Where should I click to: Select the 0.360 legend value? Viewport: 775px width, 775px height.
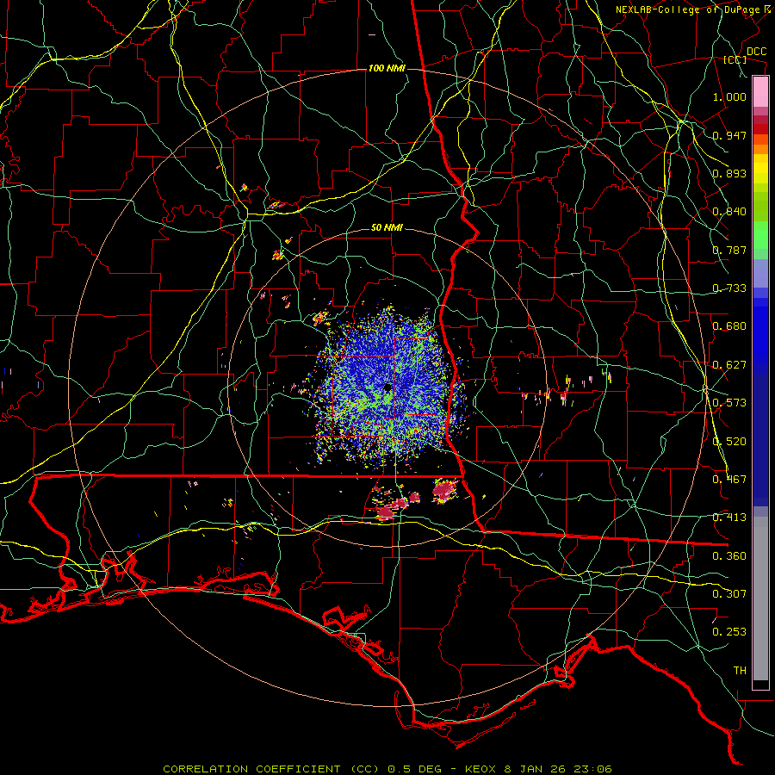point(729,556)
